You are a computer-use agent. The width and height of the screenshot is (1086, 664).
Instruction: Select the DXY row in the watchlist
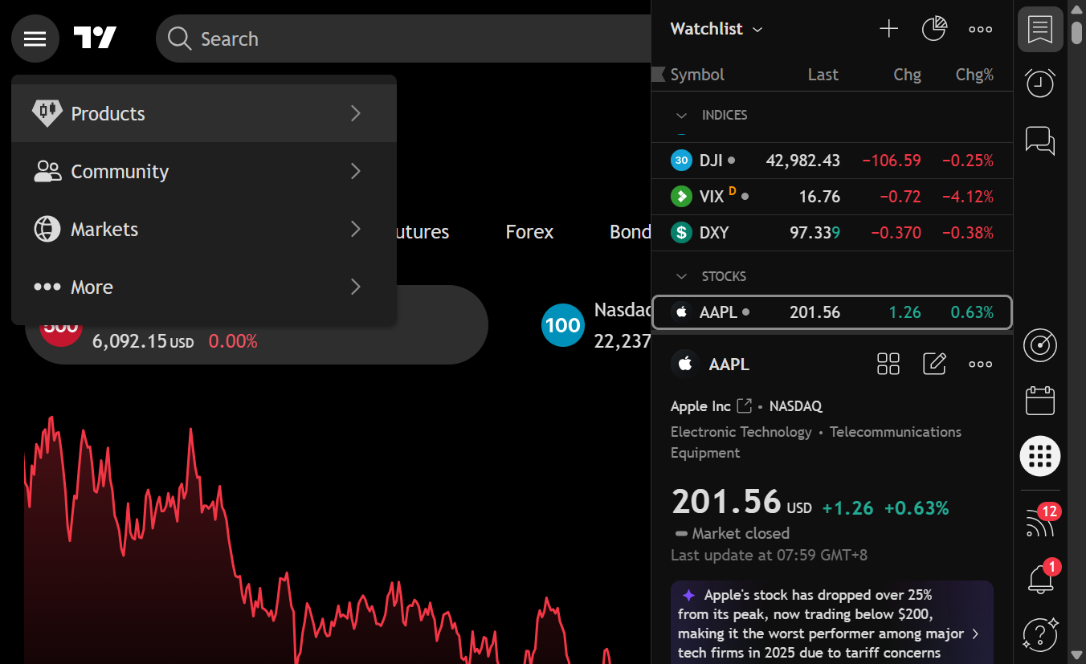click(x=832, y=233)
